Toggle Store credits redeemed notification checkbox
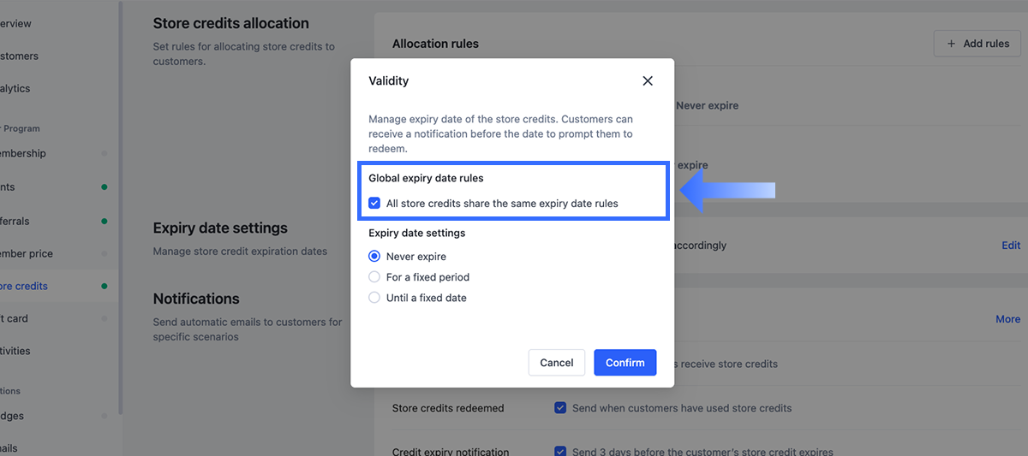 click(x=561, y=408)
